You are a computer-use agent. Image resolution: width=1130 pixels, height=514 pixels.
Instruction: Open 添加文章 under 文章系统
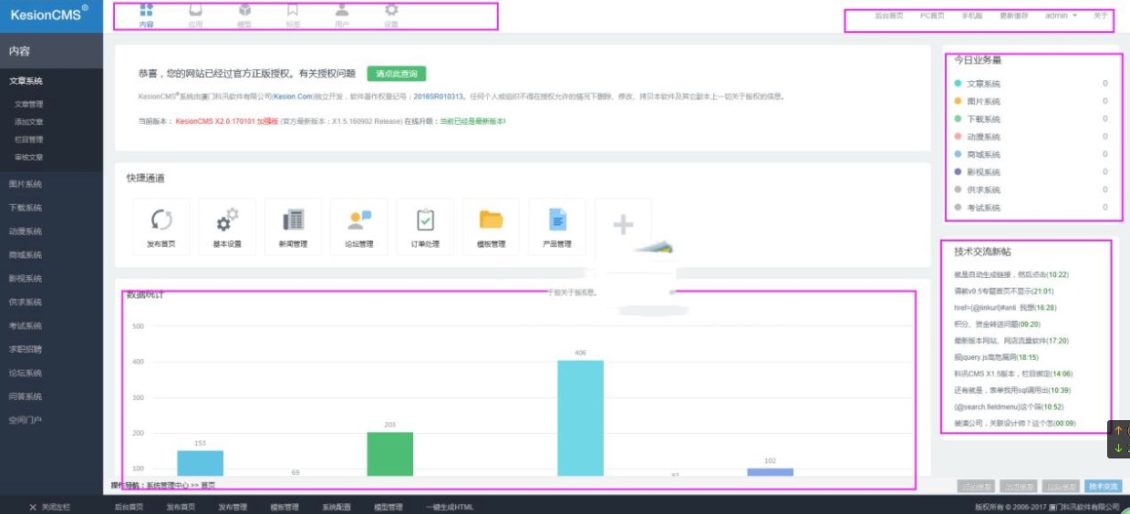pos(29,121)
